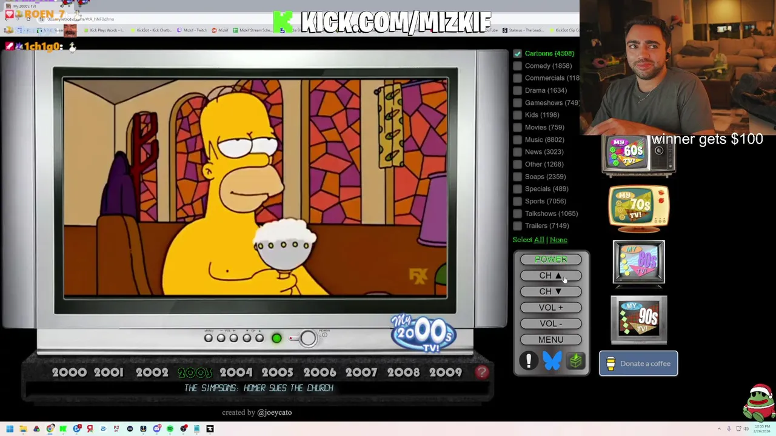Click the green submission box icon

[x=575, y=361]
